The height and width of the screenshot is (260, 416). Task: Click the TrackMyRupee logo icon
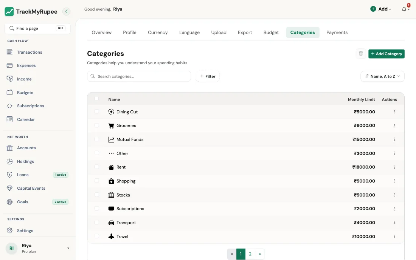[x=9, y=11]
